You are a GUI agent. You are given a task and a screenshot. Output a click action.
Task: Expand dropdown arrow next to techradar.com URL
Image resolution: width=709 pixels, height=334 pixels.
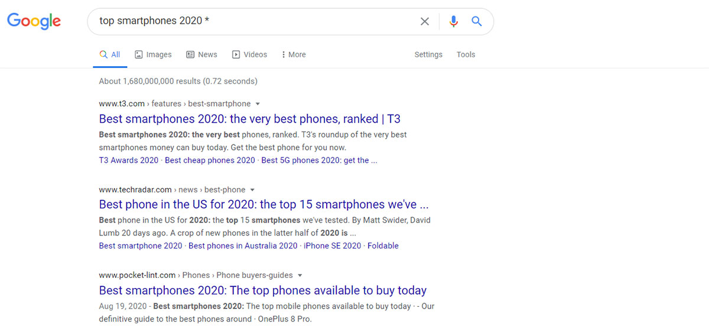tap(252, 190)
